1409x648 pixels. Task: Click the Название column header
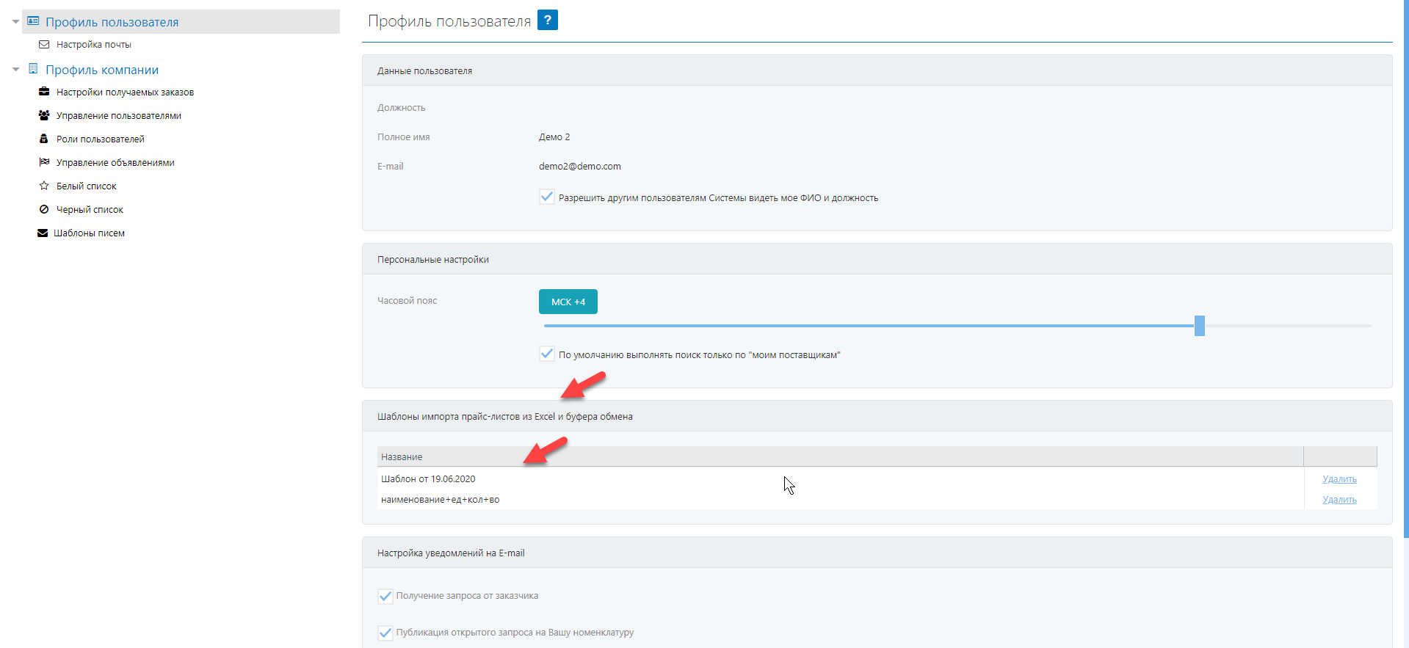click(402, 456)
